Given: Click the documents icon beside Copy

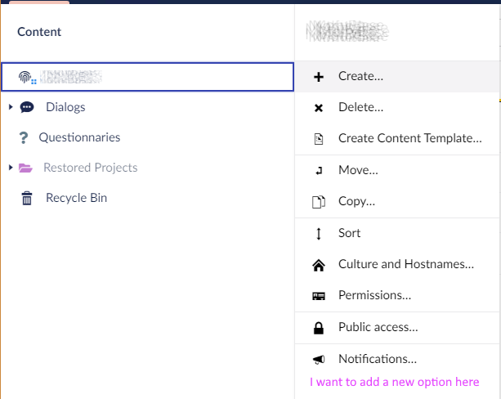Looking at the screenshot, I should click(319, 202).
